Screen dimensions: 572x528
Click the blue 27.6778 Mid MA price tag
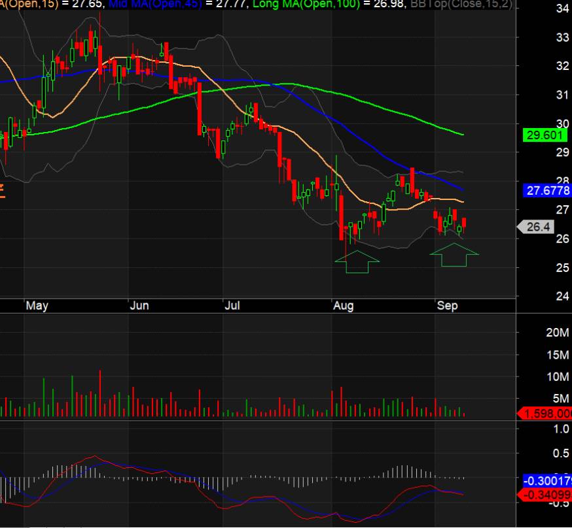pyautogui.click(x=547, y=190)
